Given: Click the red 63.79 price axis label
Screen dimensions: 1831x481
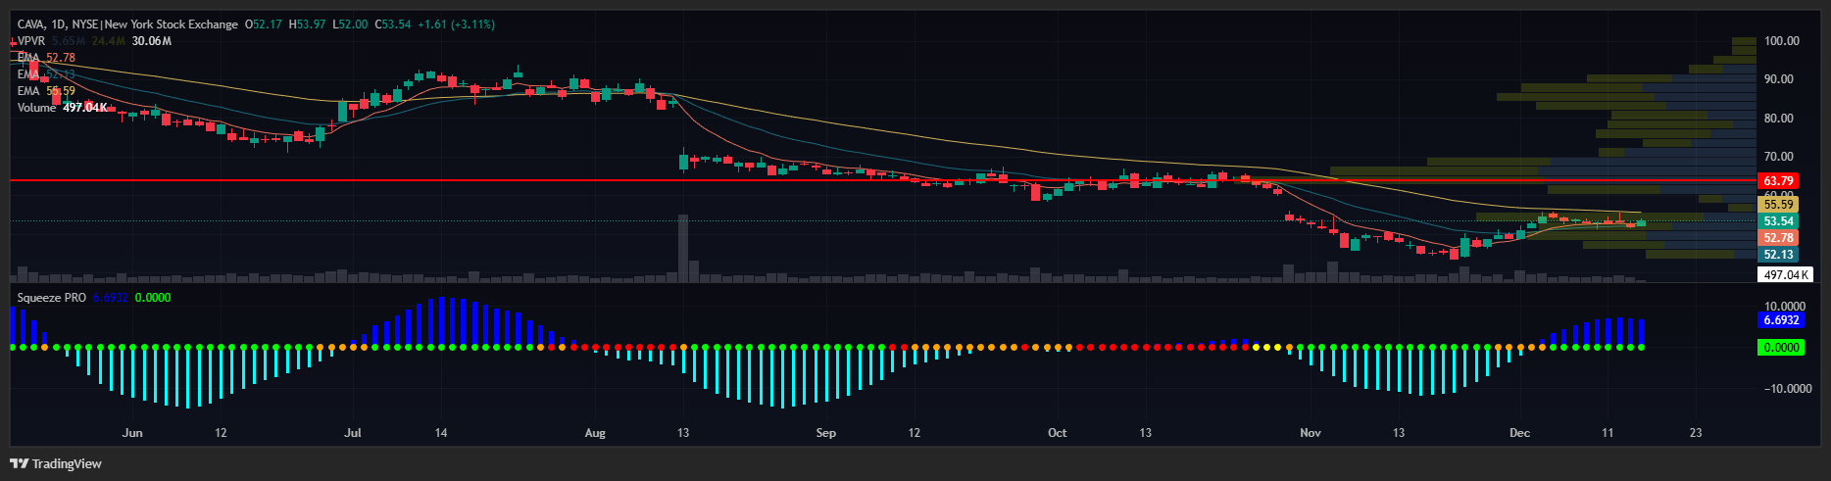Looking at the screenshot, I should pos(1778,181).
